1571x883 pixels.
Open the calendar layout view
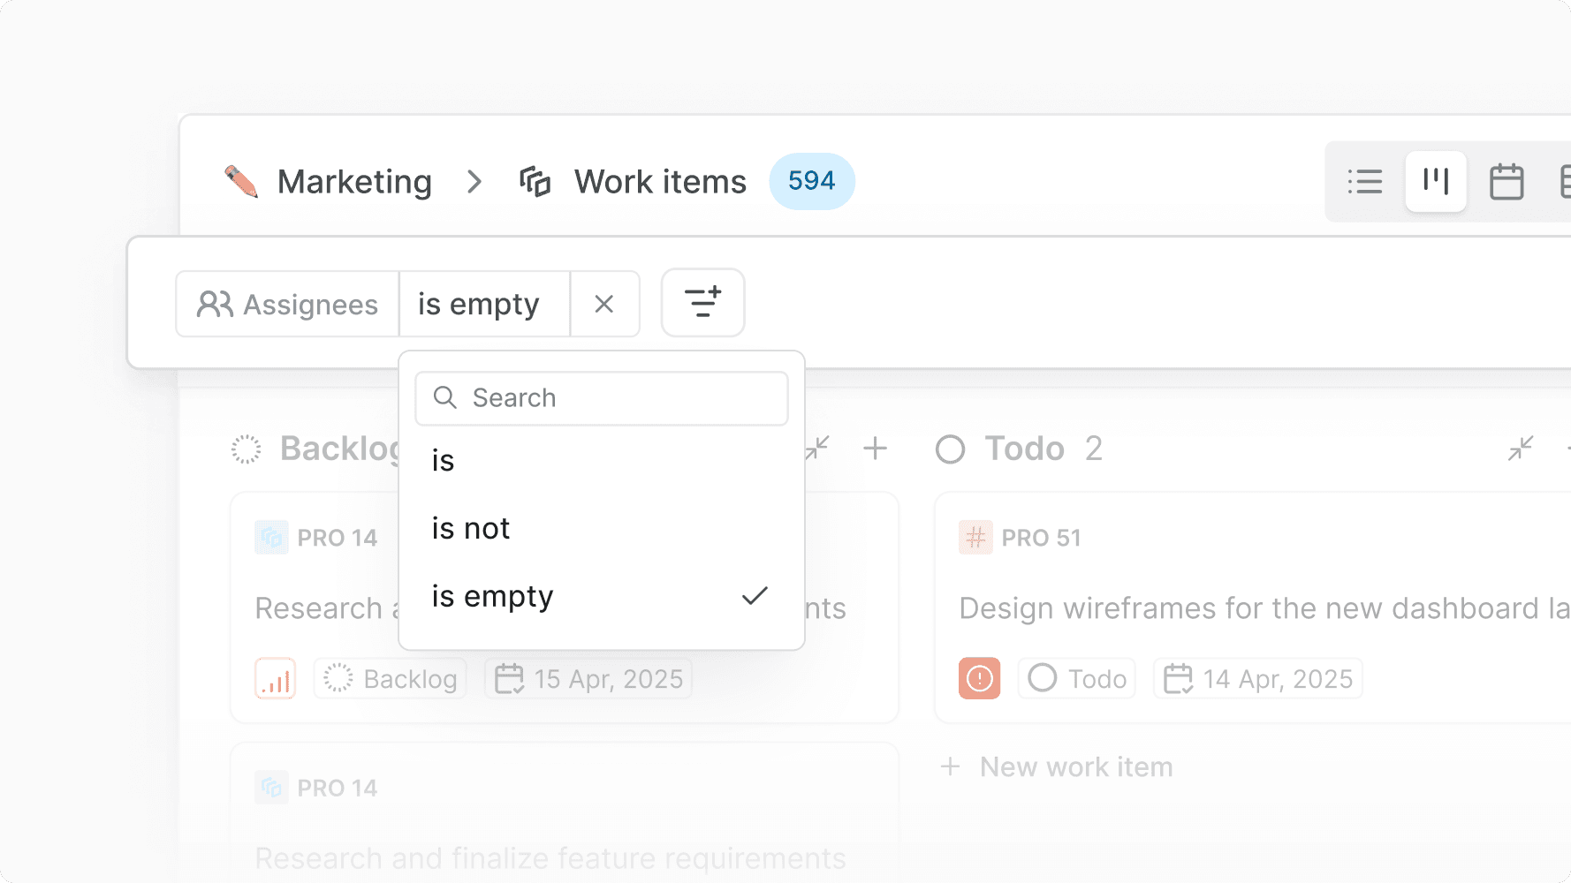click(x=1506, y=182)
